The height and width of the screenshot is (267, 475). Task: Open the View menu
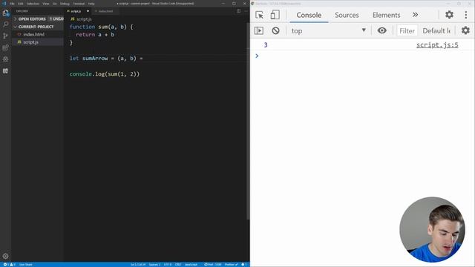46,4
